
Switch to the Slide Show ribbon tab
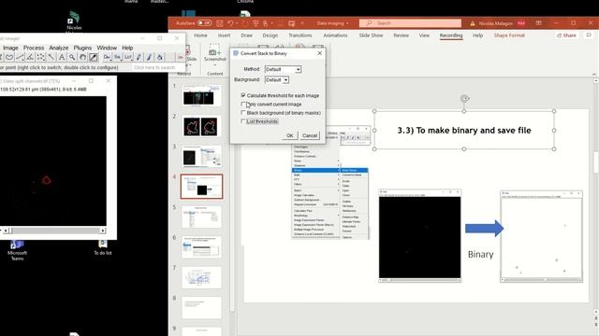(x=371, y=35)
